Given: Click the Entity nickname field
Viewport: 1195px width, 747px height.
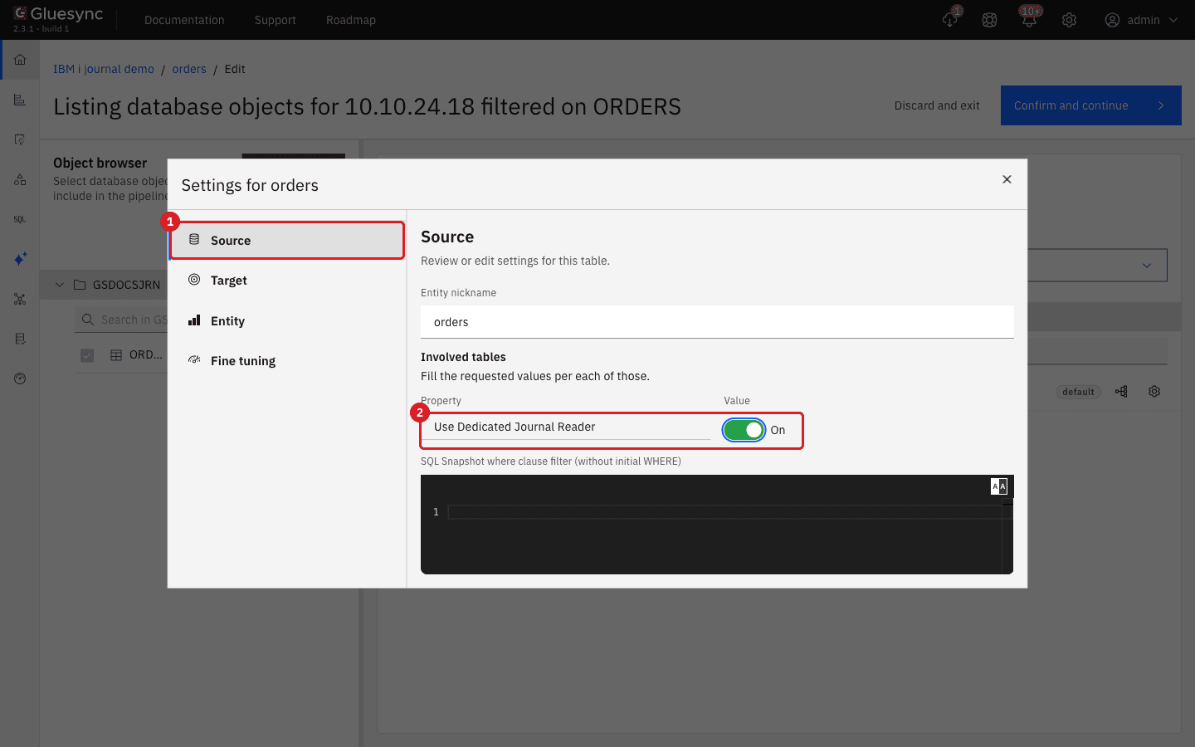Looking at the screenshot, I should coord(717,322).
